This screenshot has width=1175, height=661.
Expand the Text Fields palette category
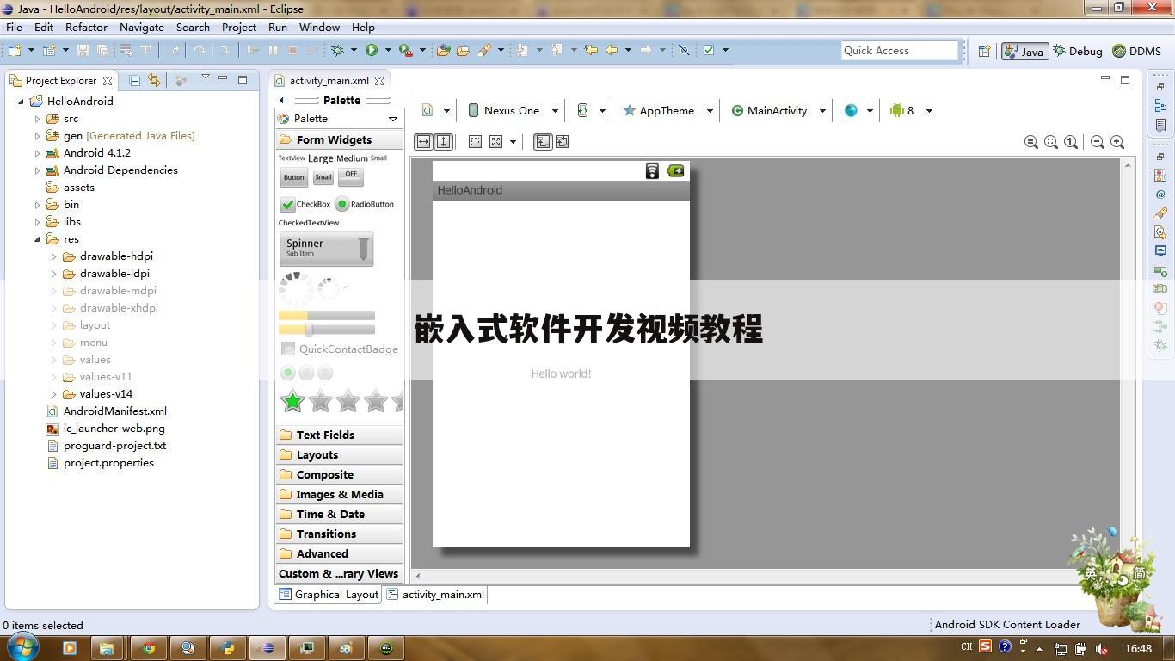pos(339,436)
